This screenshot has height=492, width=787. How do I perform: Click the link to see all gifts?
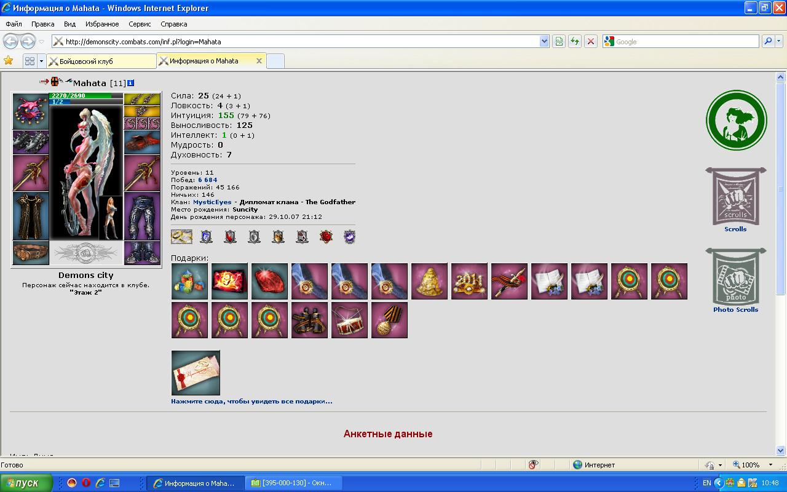251,401
